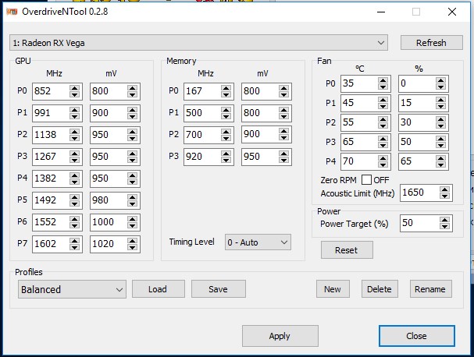Decrease GPU P3 MHz value 1267

click(x=74, y=160)
